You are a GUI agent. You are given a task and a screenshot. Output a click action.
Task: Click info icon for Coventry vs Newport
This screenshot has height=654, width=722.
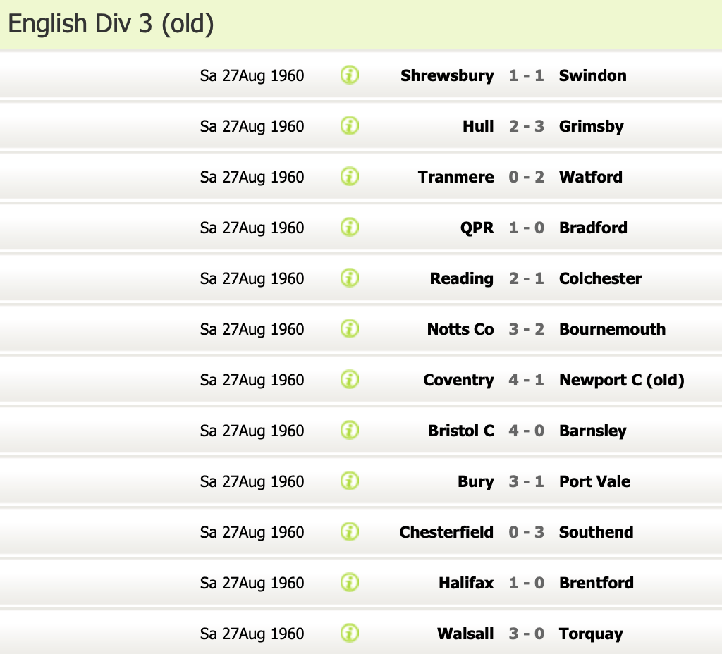[350, 379]
